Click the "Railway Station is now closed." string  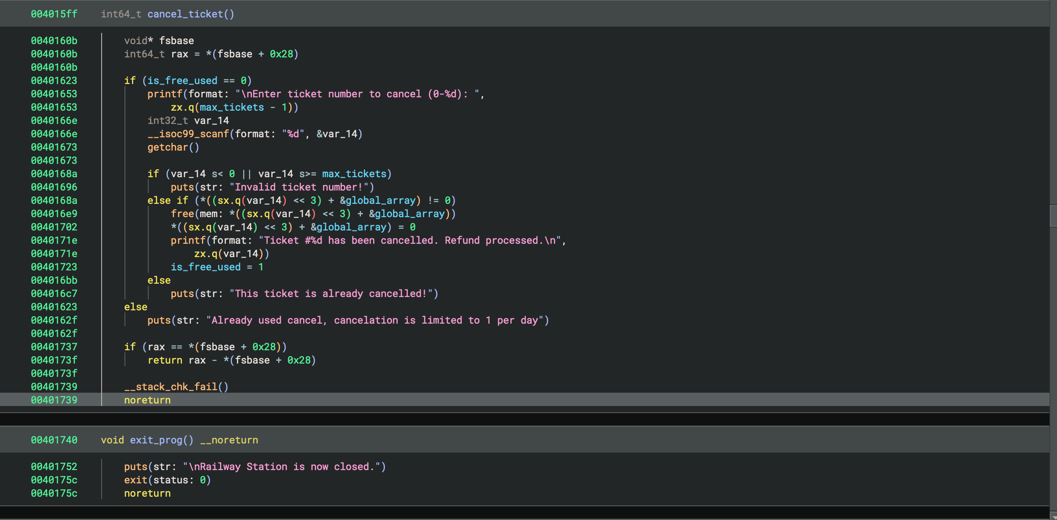pos(281,467)
